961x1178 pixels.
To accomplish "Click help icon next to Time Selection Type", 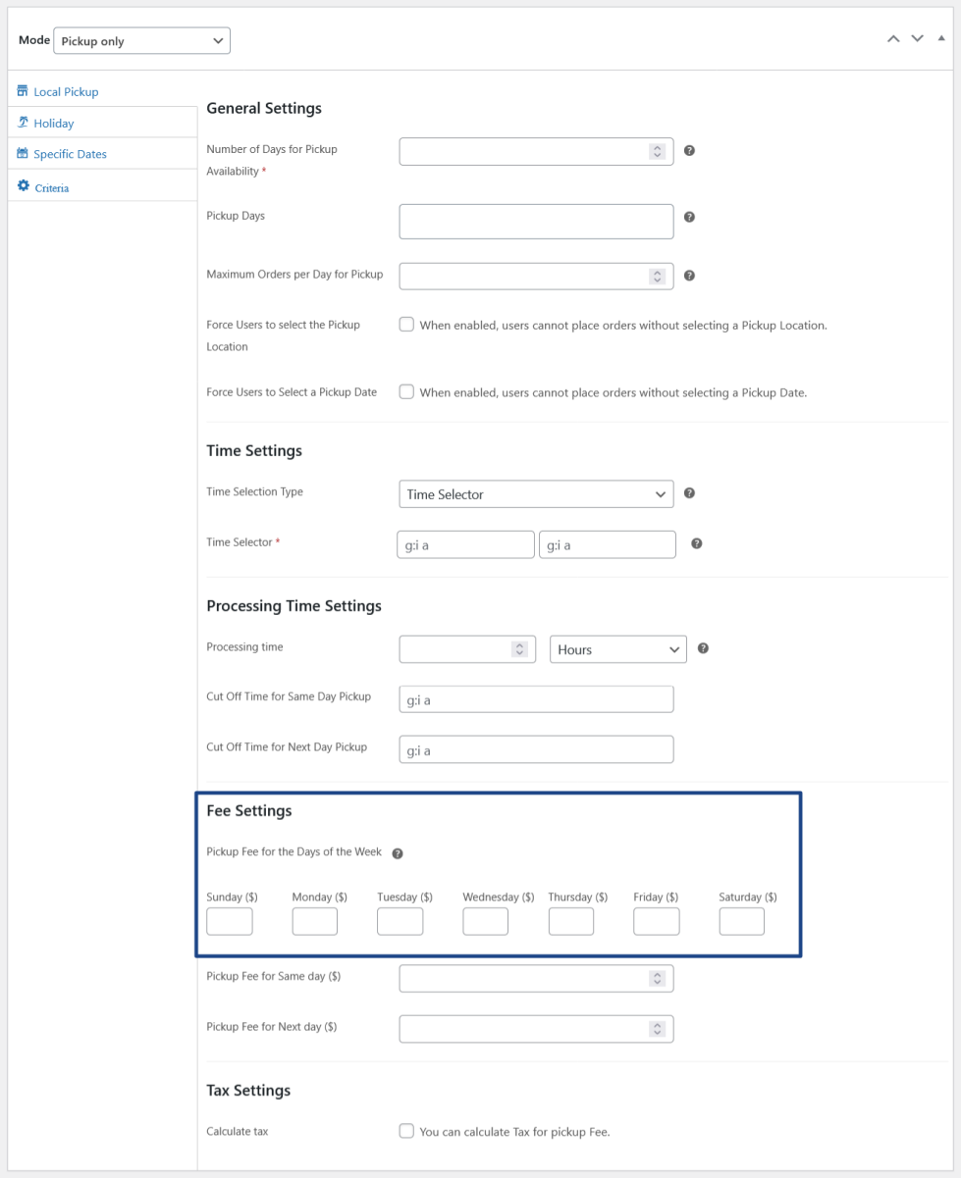I will point(689,493).
